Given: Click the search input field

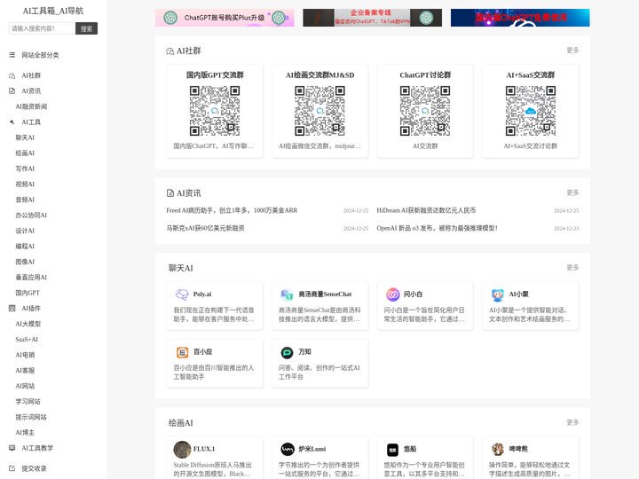Looking at the screenshot, I should coord(42,28).
